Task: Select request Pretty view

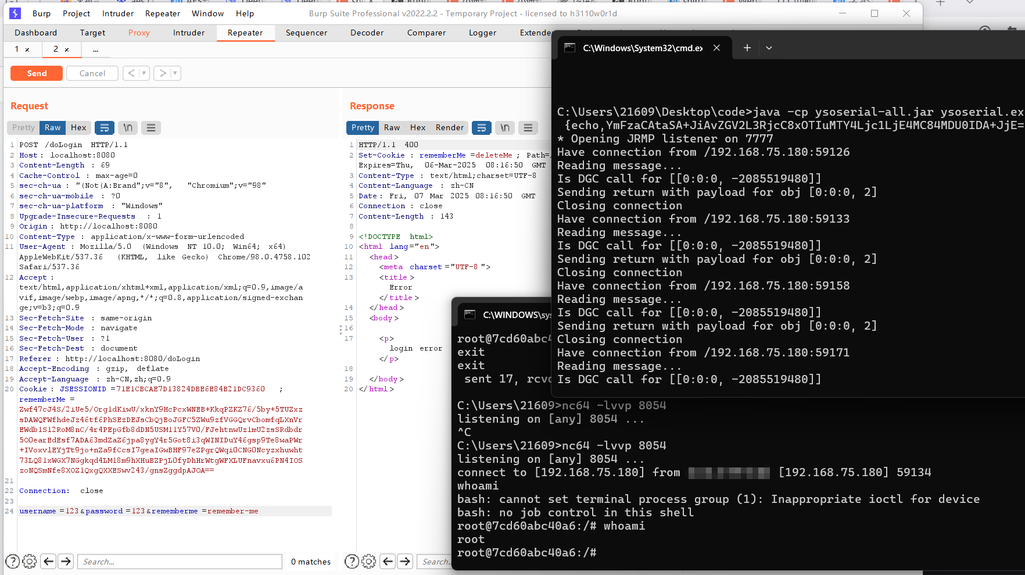Action: pyautogui.click(x=23, y=128)
